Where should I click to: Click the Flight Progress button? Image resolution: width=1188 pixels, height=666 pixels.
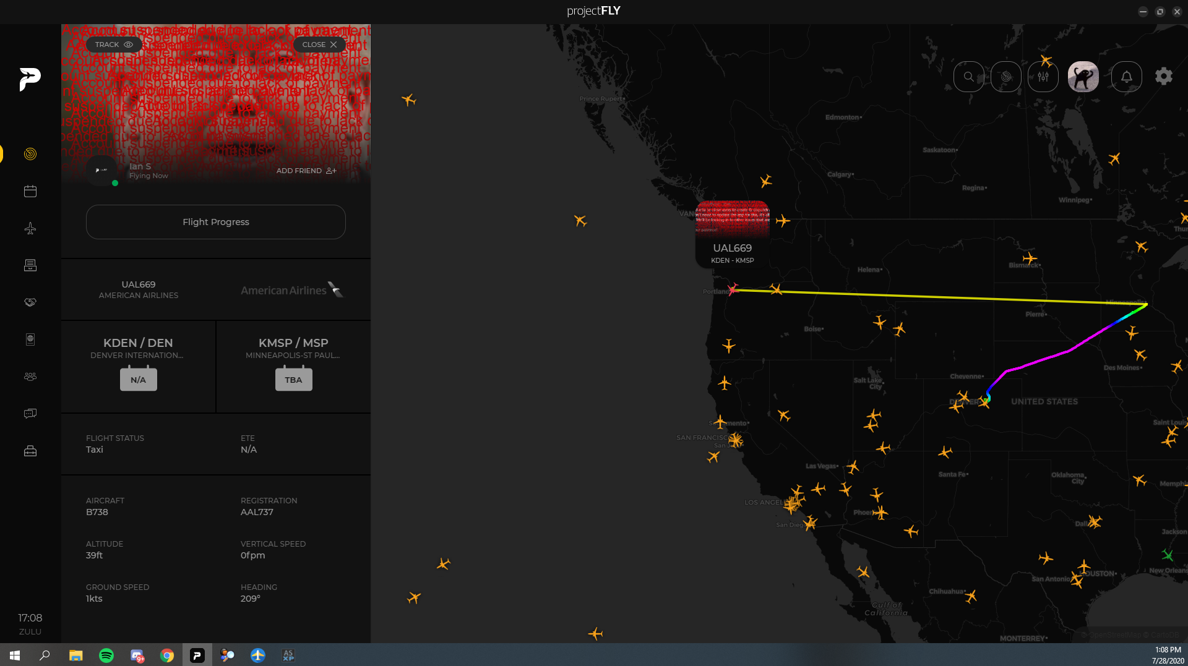click(x=216, y=222)
